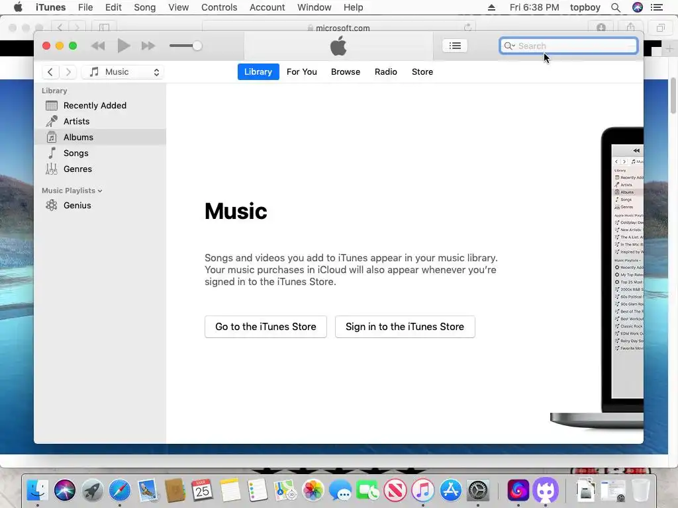This screenshot has height=508, width=678.
Task: Launch Siri from the dock
Action: [x=65, y=490]
